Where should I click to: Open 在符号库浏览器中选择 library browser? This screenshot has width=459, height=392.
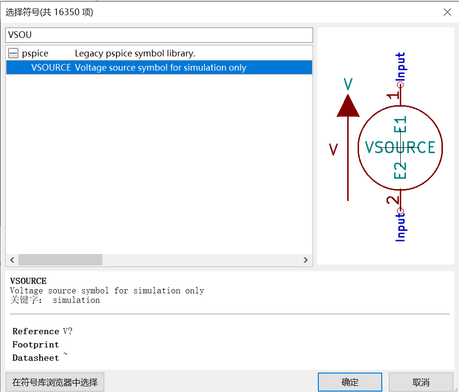pos(55,382)
